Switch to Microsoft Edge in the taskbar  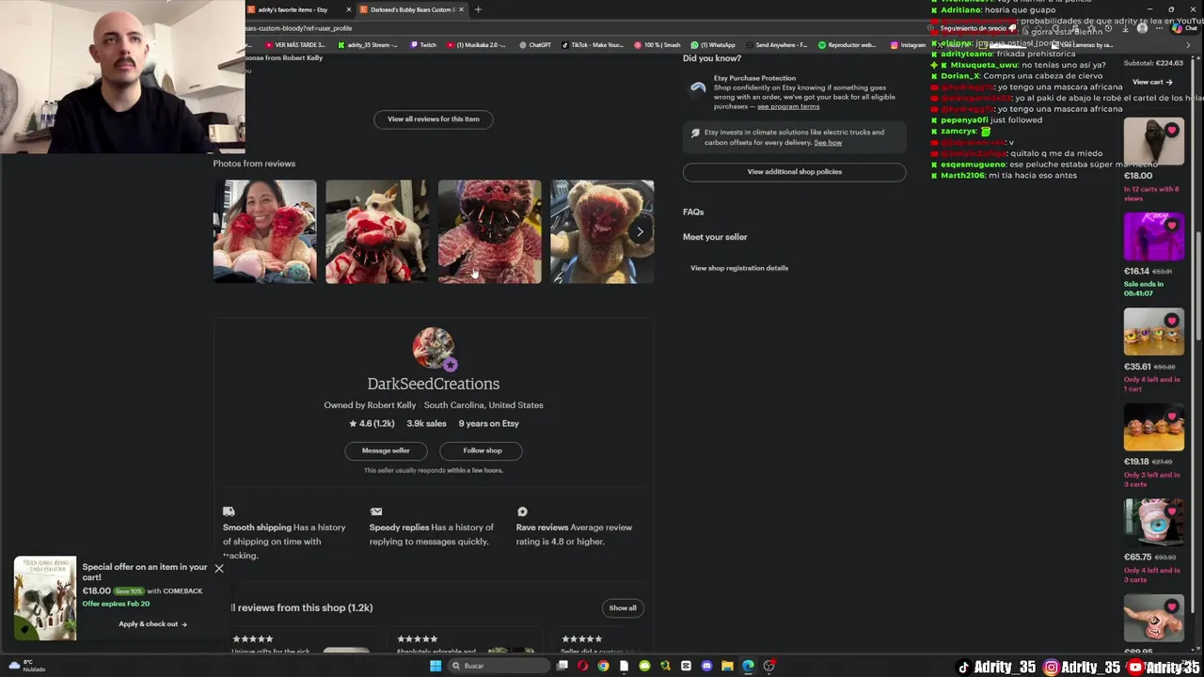tap(748, 666)
